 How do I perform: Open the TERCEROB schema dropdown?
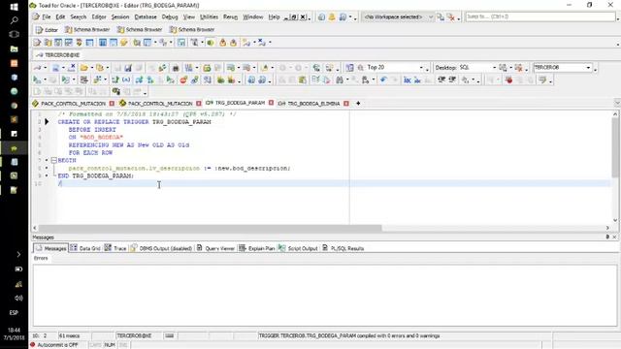[x=588, y=68]
